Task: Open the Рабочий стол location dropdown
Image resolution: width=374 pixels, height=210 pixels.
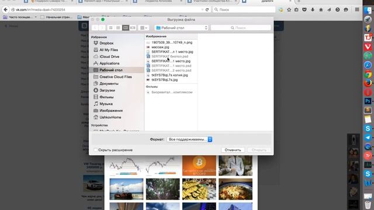Action: (181, 28)
